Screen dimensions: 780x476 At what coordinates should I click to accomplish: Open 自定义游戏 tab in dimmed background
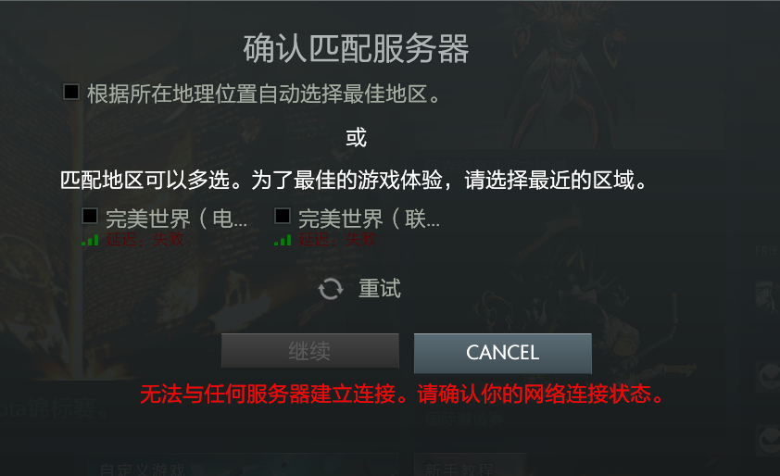pos(142,469)
